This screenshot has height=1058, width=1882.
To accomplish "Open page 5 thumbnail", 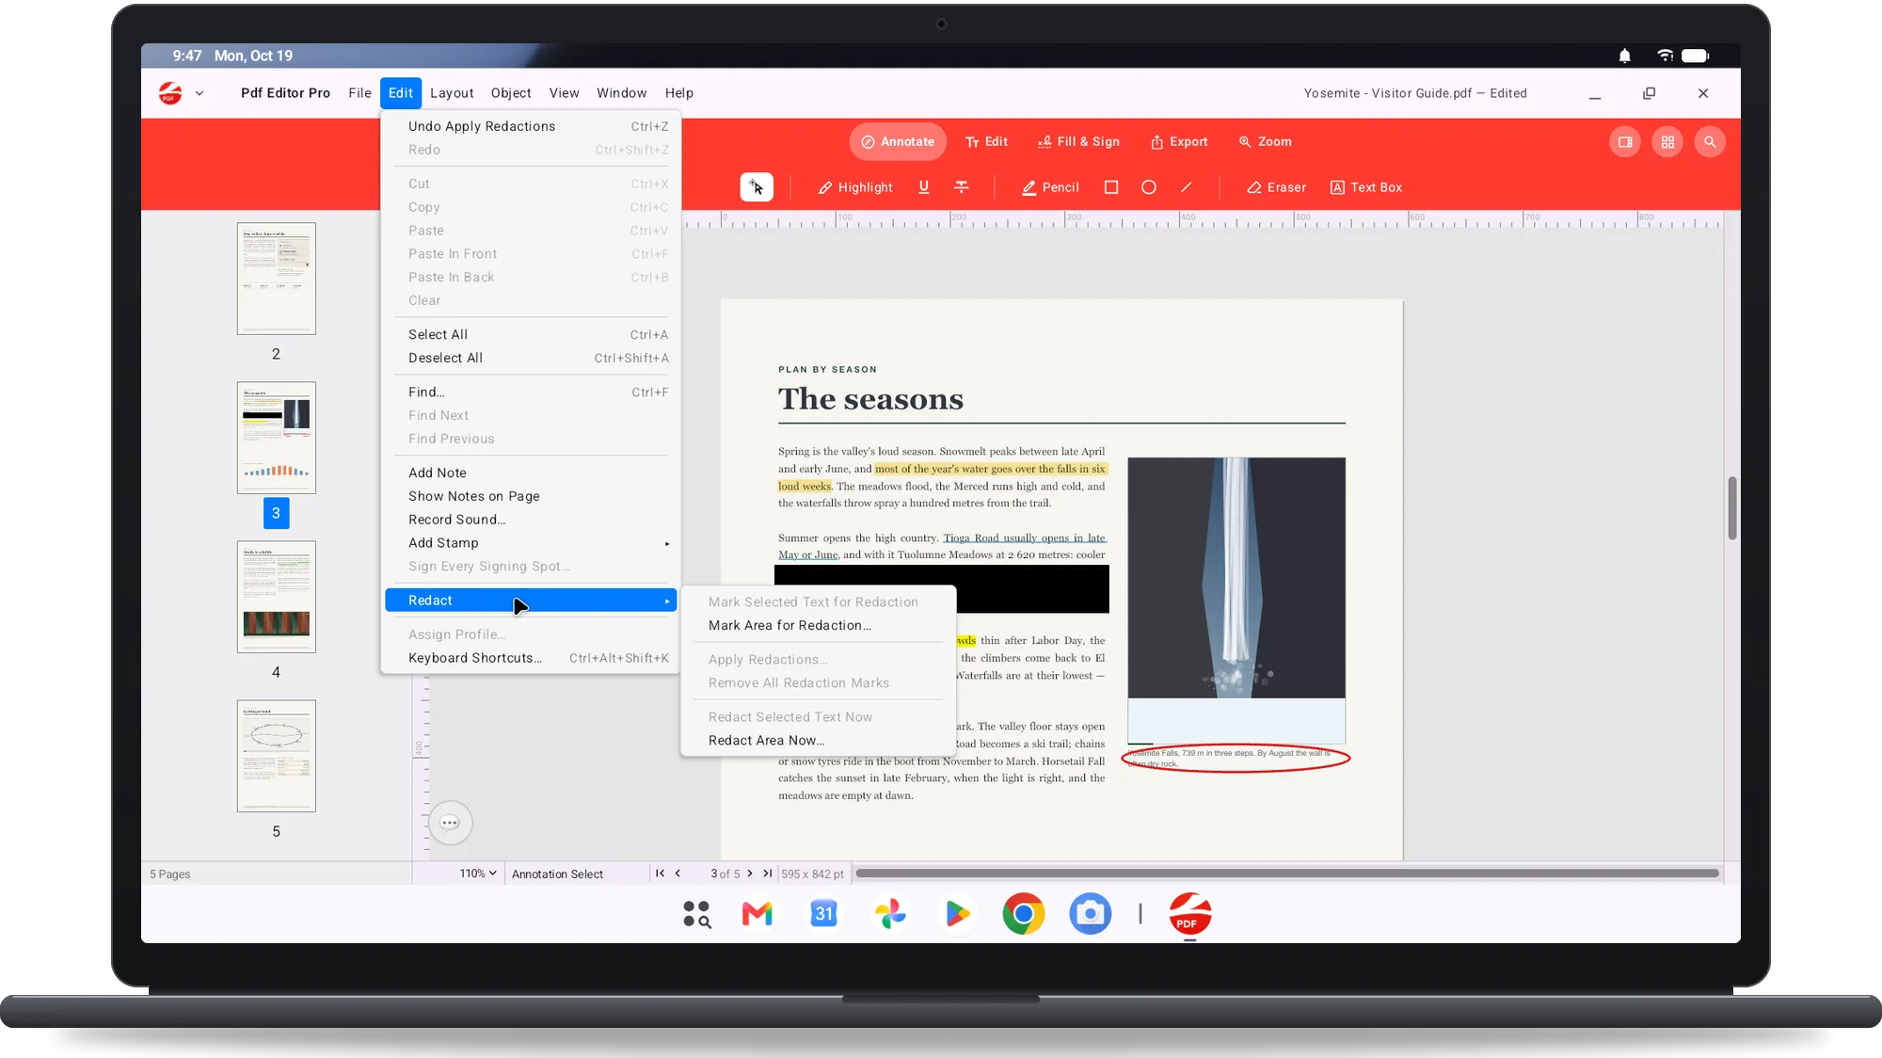I will (x=276, y=756).
